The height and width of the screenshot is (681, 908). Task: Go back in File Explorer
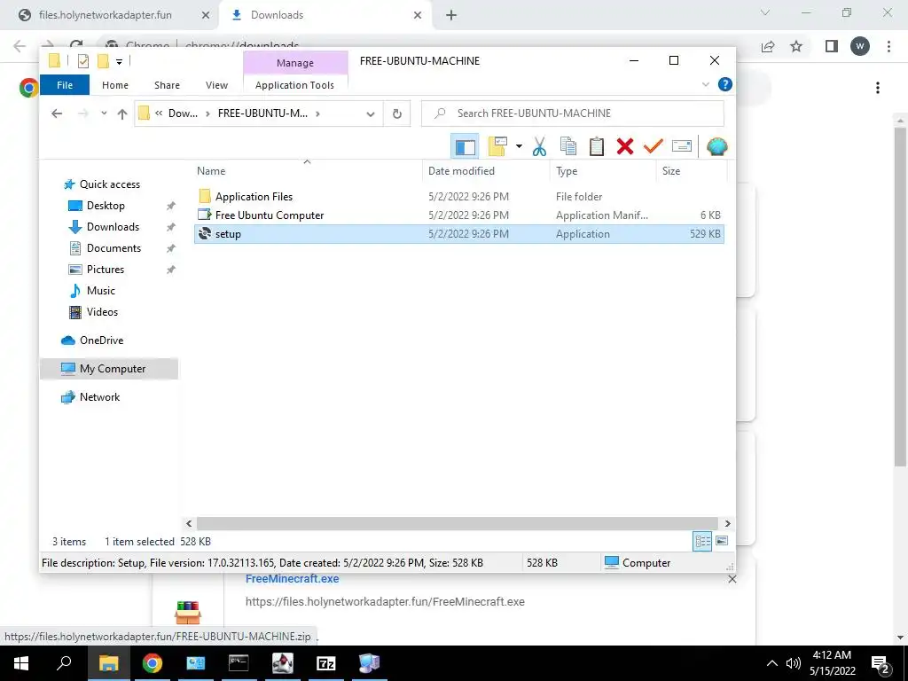click(x=57, y=113)
